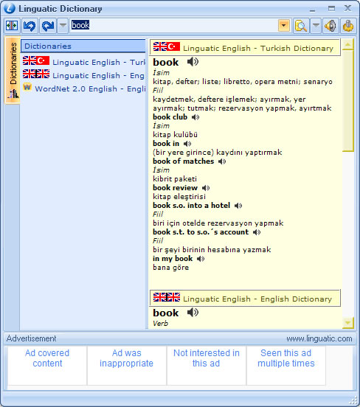Click Linguatic English - English Dictionary result header

(245, 298)
